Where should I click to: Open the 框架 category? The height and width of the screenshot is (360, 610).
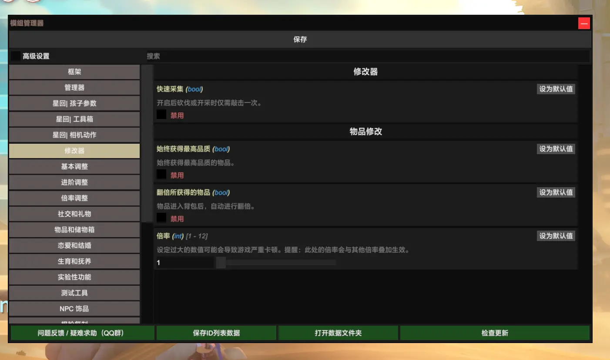pos(74,72)
